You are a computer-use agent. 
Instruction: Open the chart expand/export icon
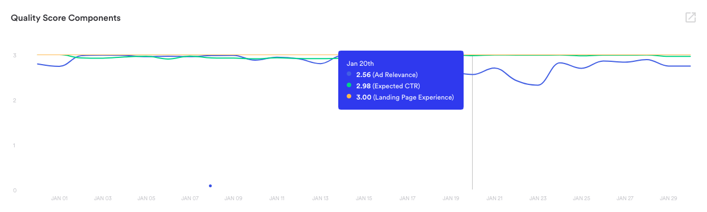pos(690,17)
